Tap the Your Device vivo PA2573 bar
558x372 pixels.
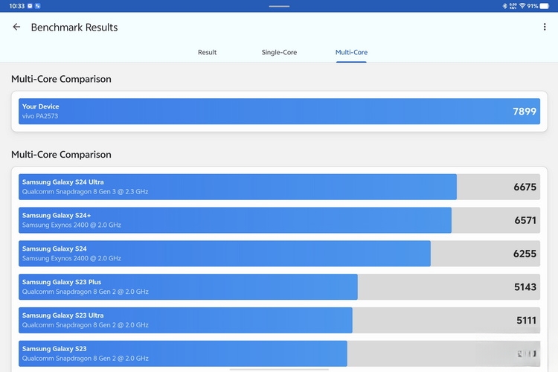point(279,112)
